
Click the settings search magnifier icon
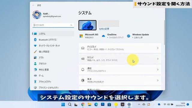pyautogui.click(x=71, y=25)
